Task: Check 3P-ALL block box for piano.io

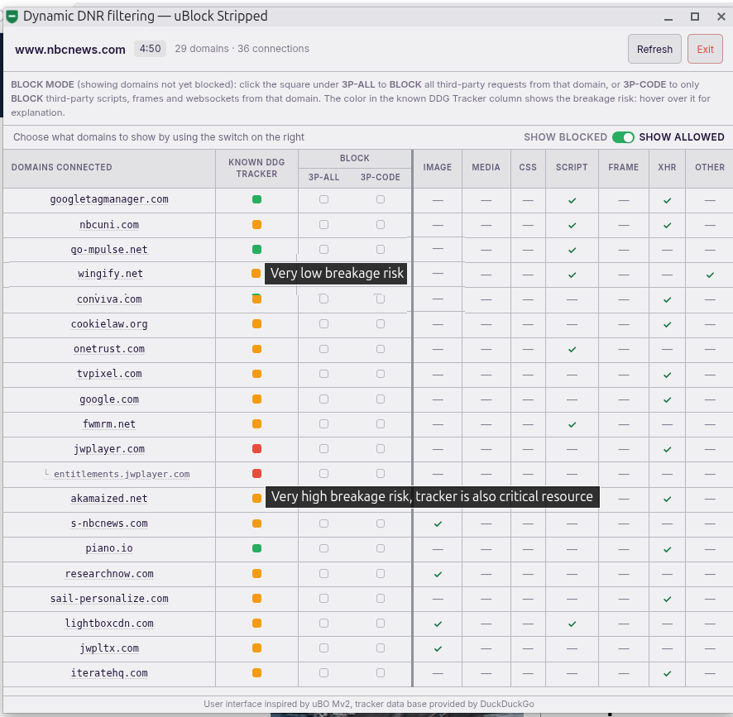Action: click(x=324, y=548)
